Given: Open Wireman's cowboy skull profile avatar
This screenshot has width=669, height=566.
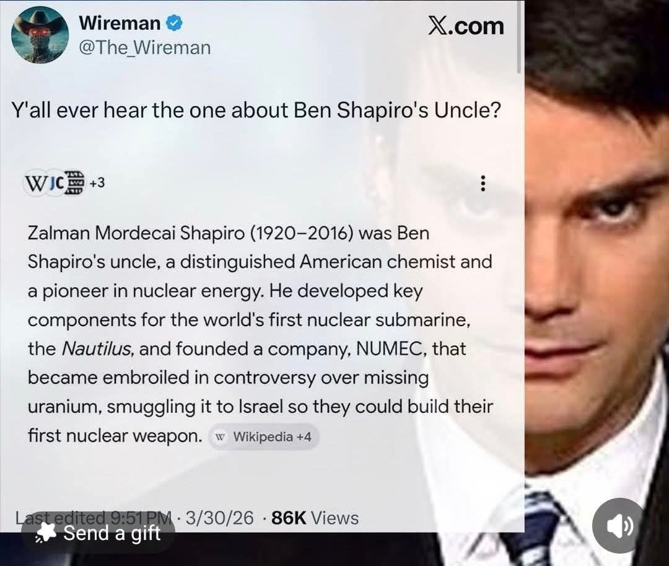Looking at the screenshot, I should tap(40, 35).
